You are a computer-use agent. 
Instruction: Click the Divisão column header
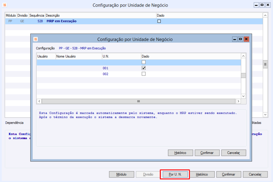click(23, 15)
